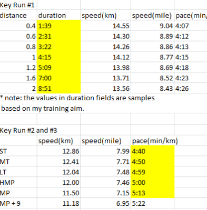Select the yellow pace cell 4:40
Screen dimensions: 207x210
[152, 151]
